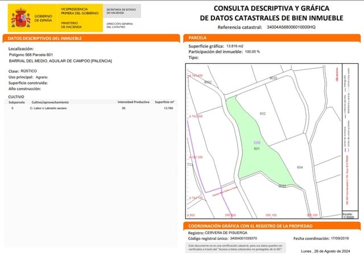Click the 'CULTIVO' table heading
The height and width of the screenshot is (257, 364).
(x=16, y=97)
